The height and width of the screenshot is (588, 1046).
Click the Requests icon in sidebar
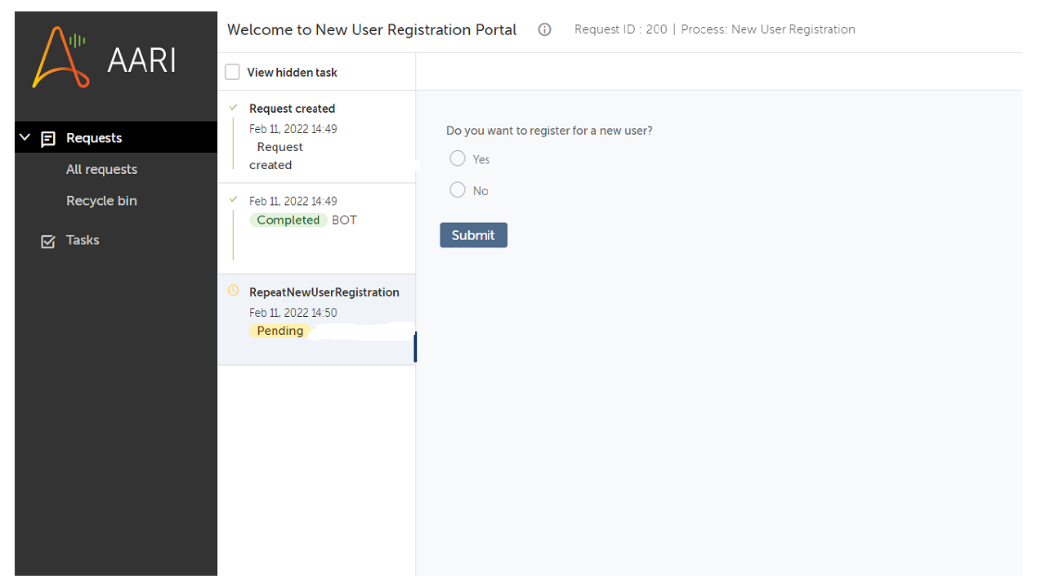[48, 139]
